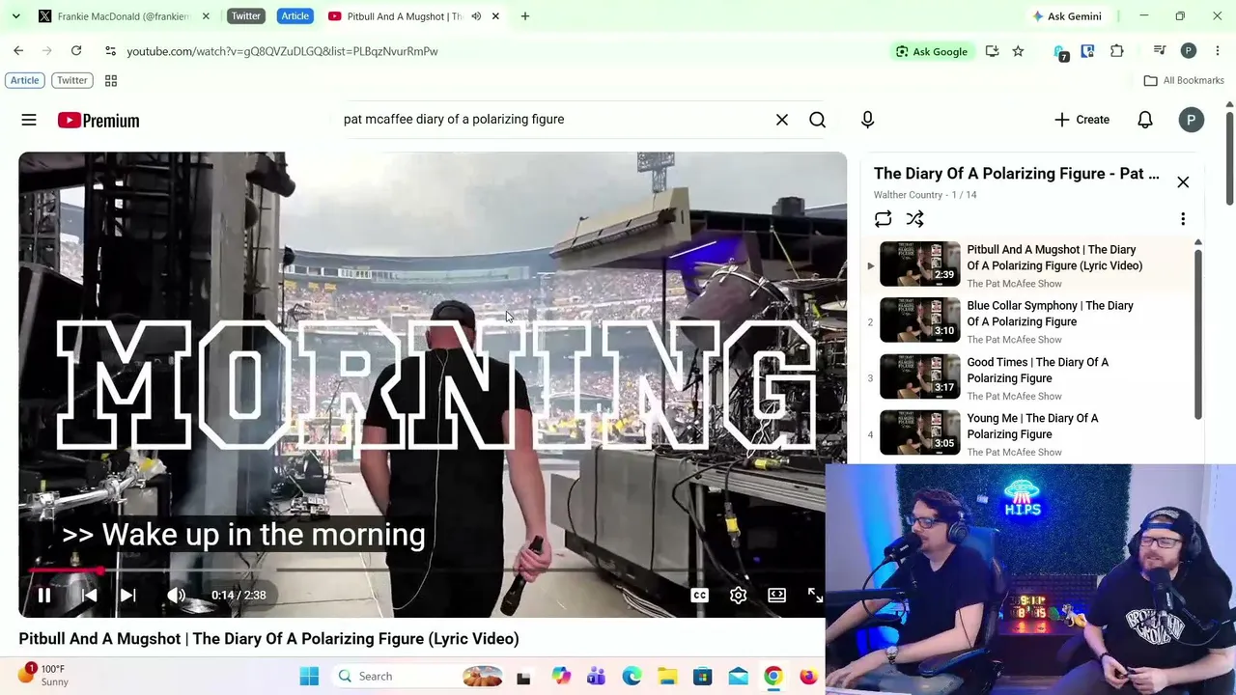The height and width of the screenshot is (695, 1236).
Task: Open the Windows Start menu
Action: pyautogui.click(x=309, y=677)
